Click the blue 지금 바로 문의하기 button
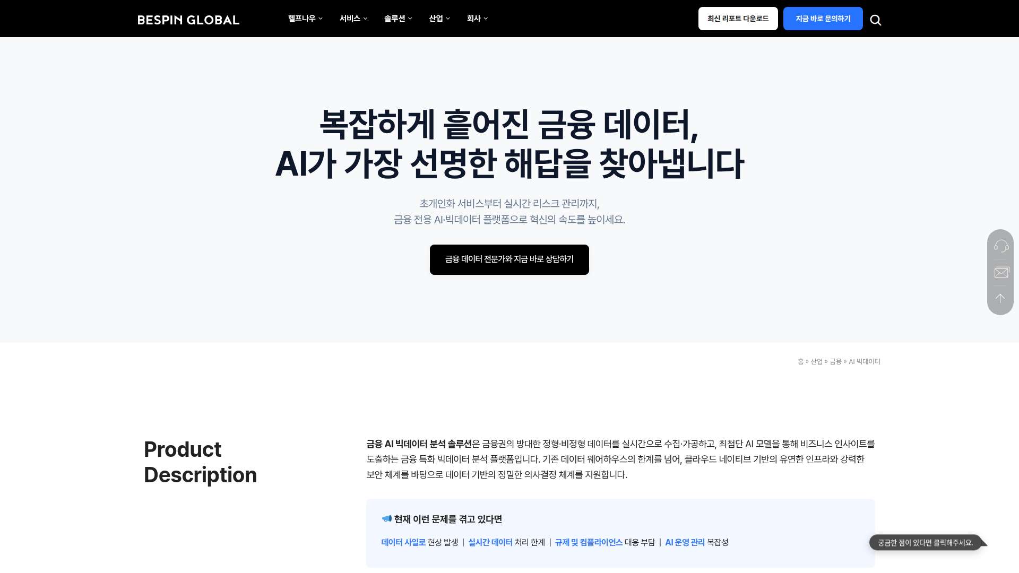Image resolution: width=1019 pixels, height=573 pixels. click(x=823, y=19)
